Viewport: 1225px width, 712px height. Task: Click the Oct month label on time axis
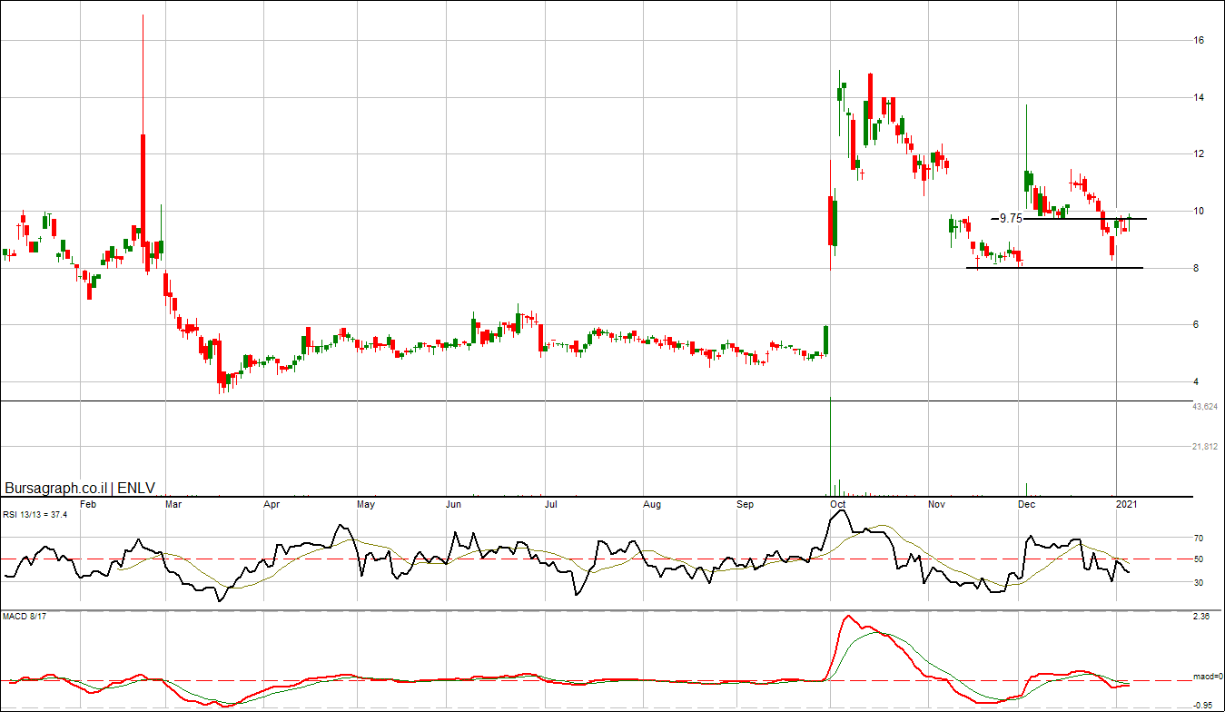[838, 502]
